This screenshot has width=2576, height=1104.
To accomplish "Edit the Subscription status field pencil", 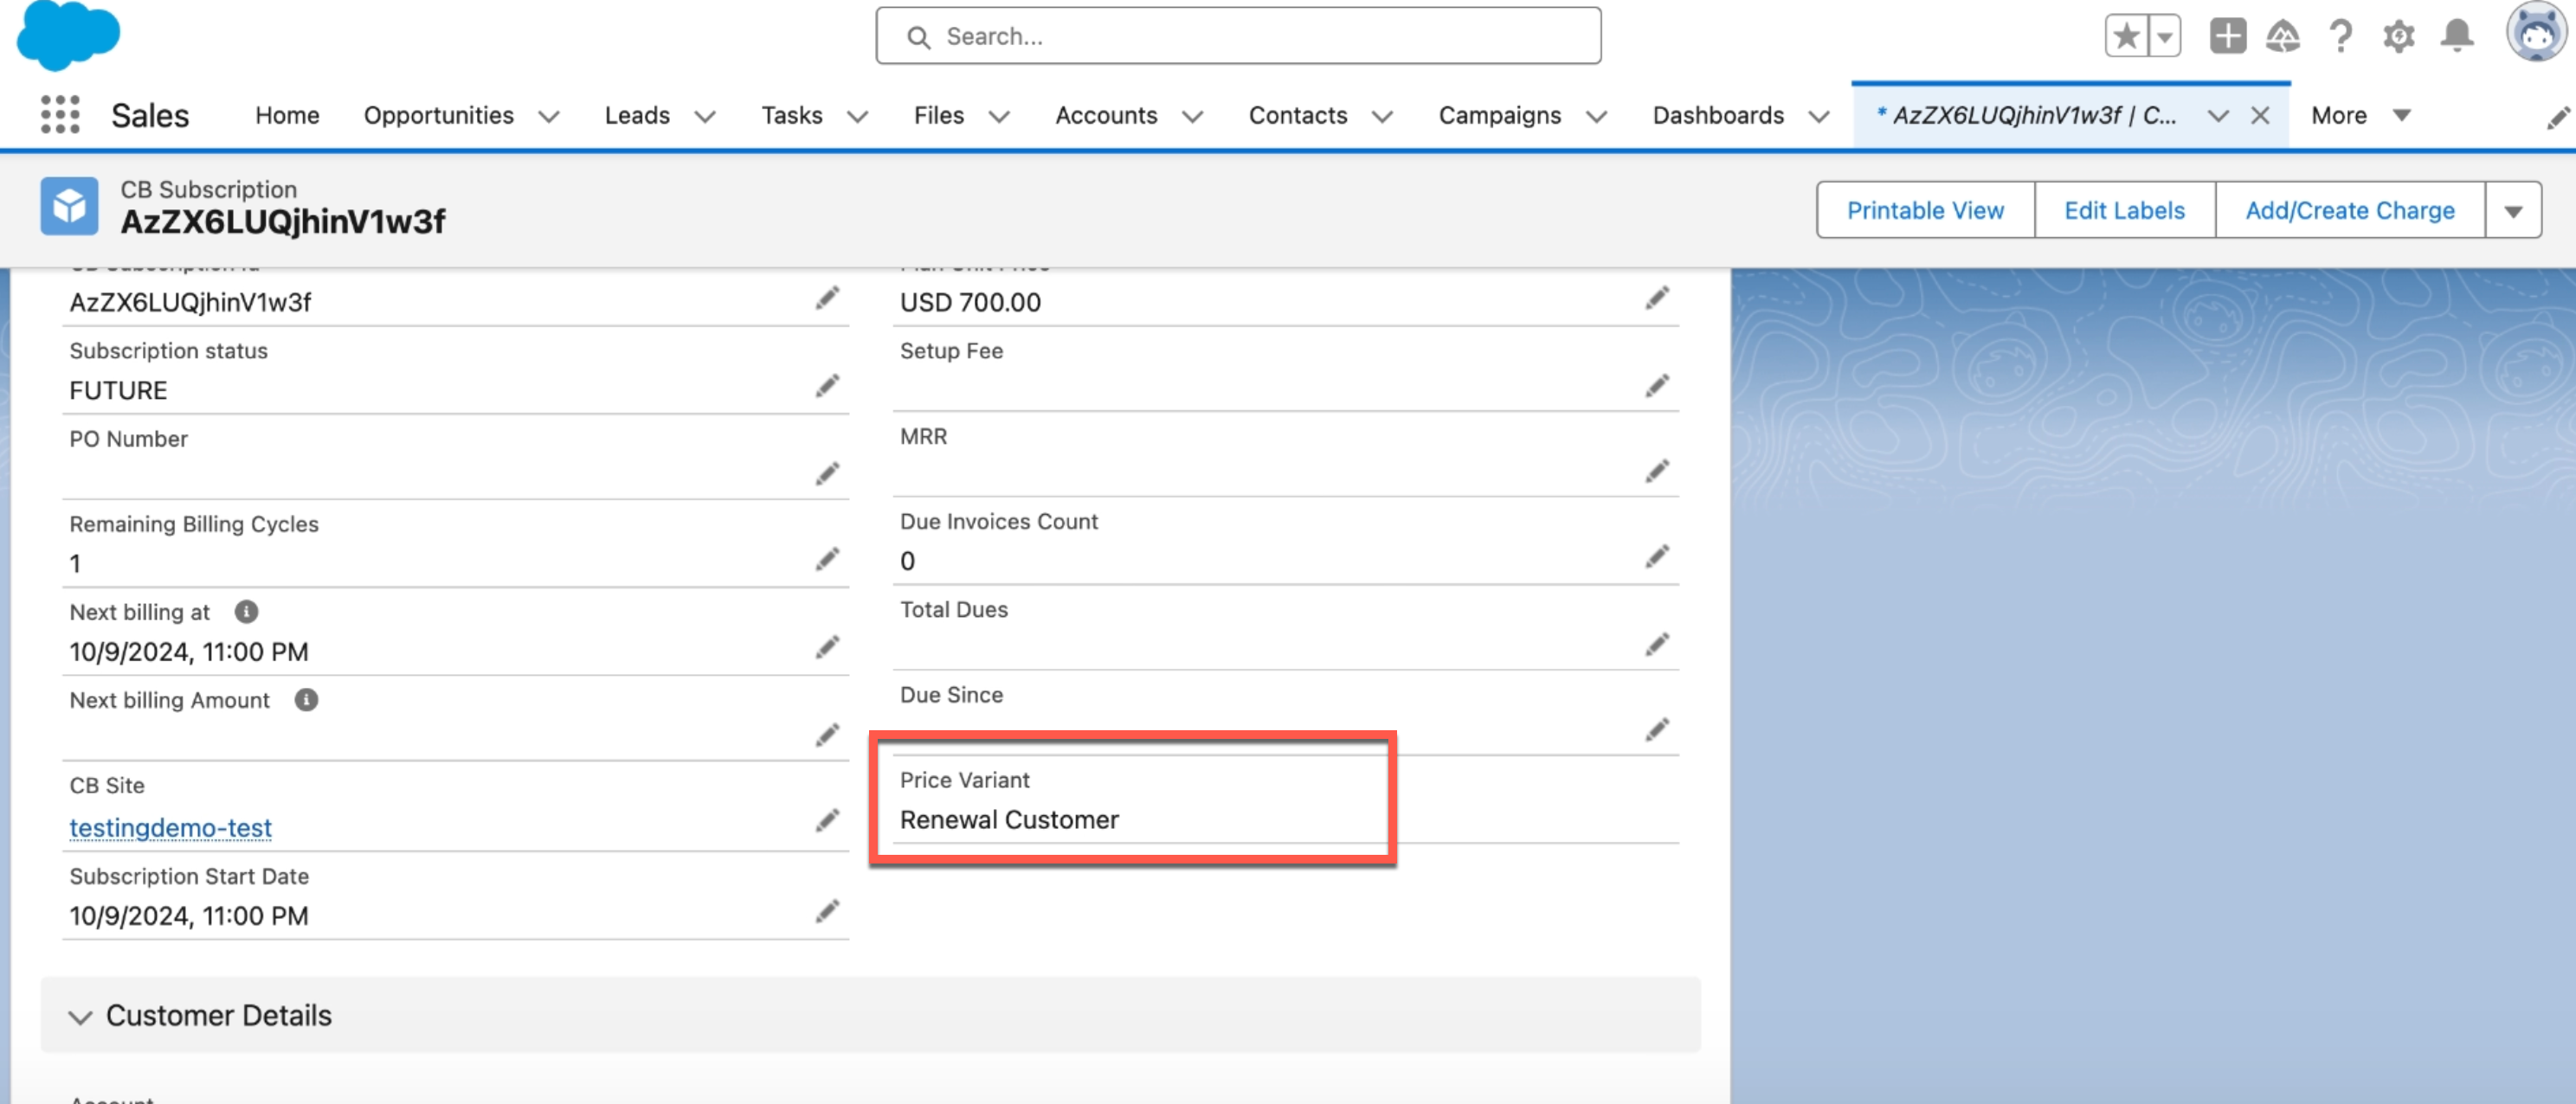I will 827,386.
